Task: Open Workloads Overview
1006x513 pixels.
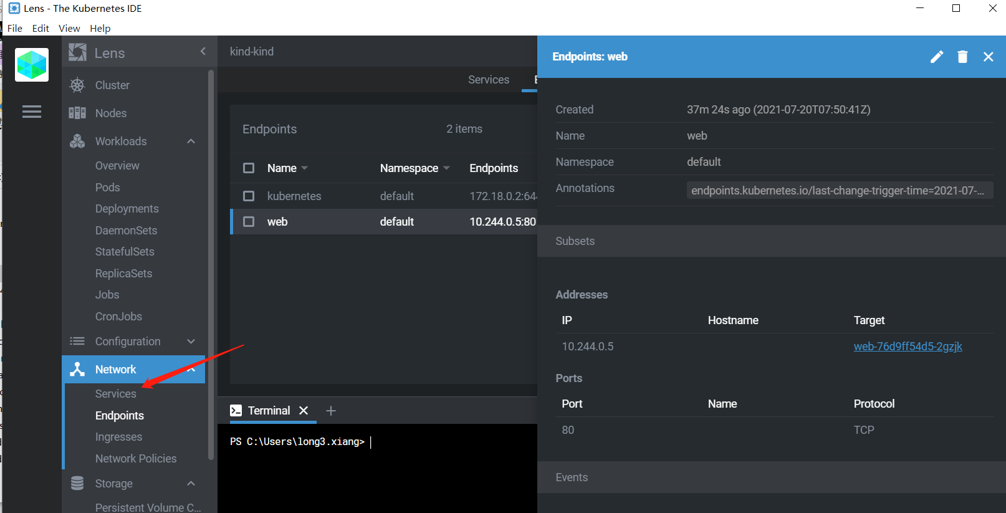Action: point(117,165)
